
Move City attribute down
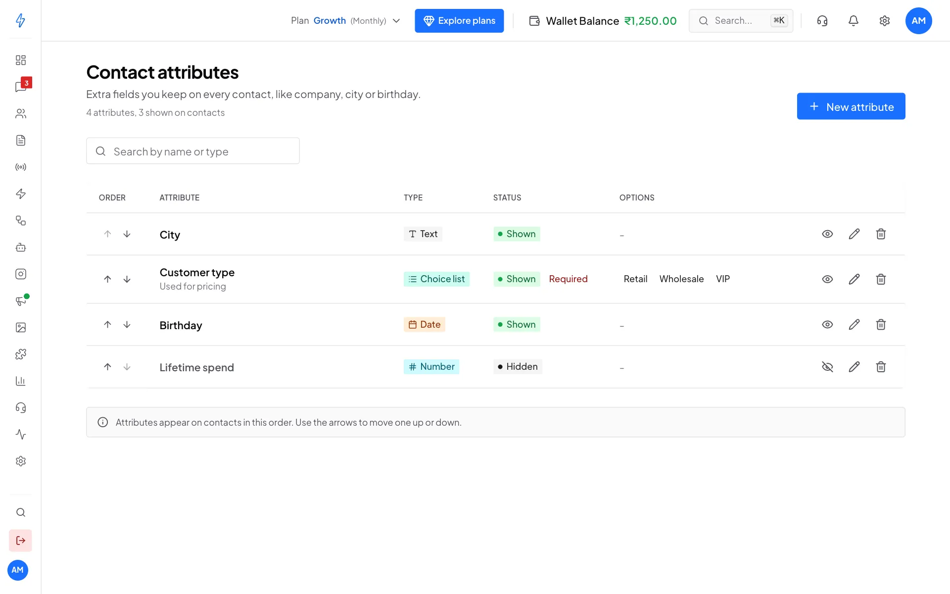coord(127,234)
